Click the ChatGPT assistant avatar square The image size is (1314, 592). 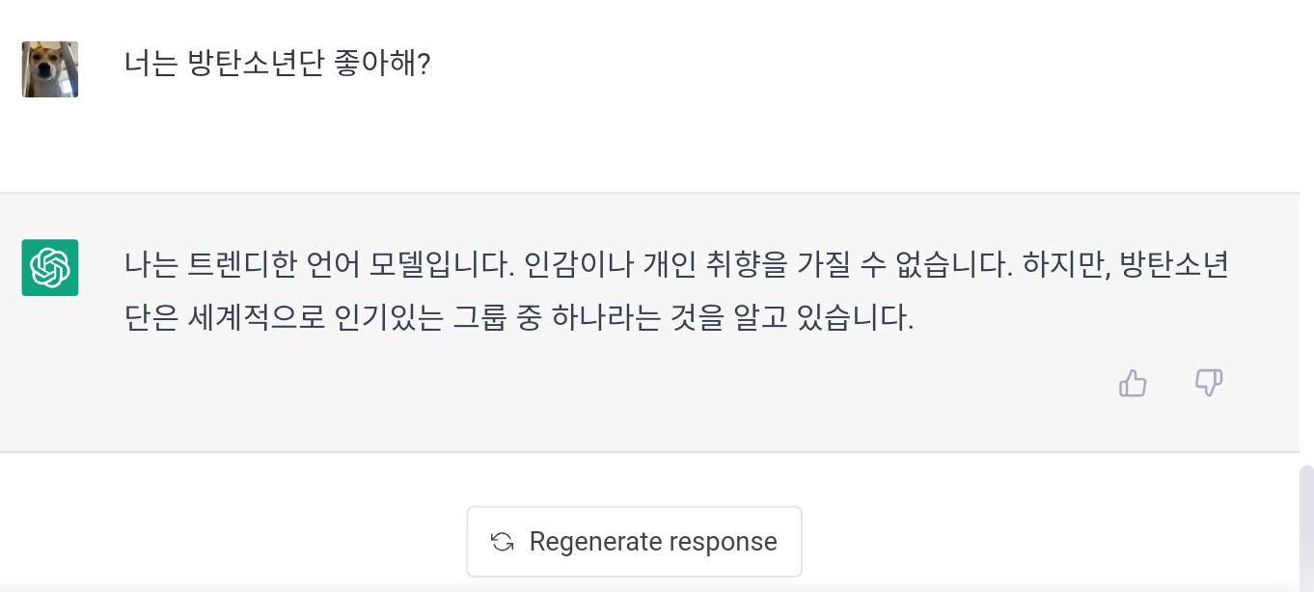(x=49, y=268)
